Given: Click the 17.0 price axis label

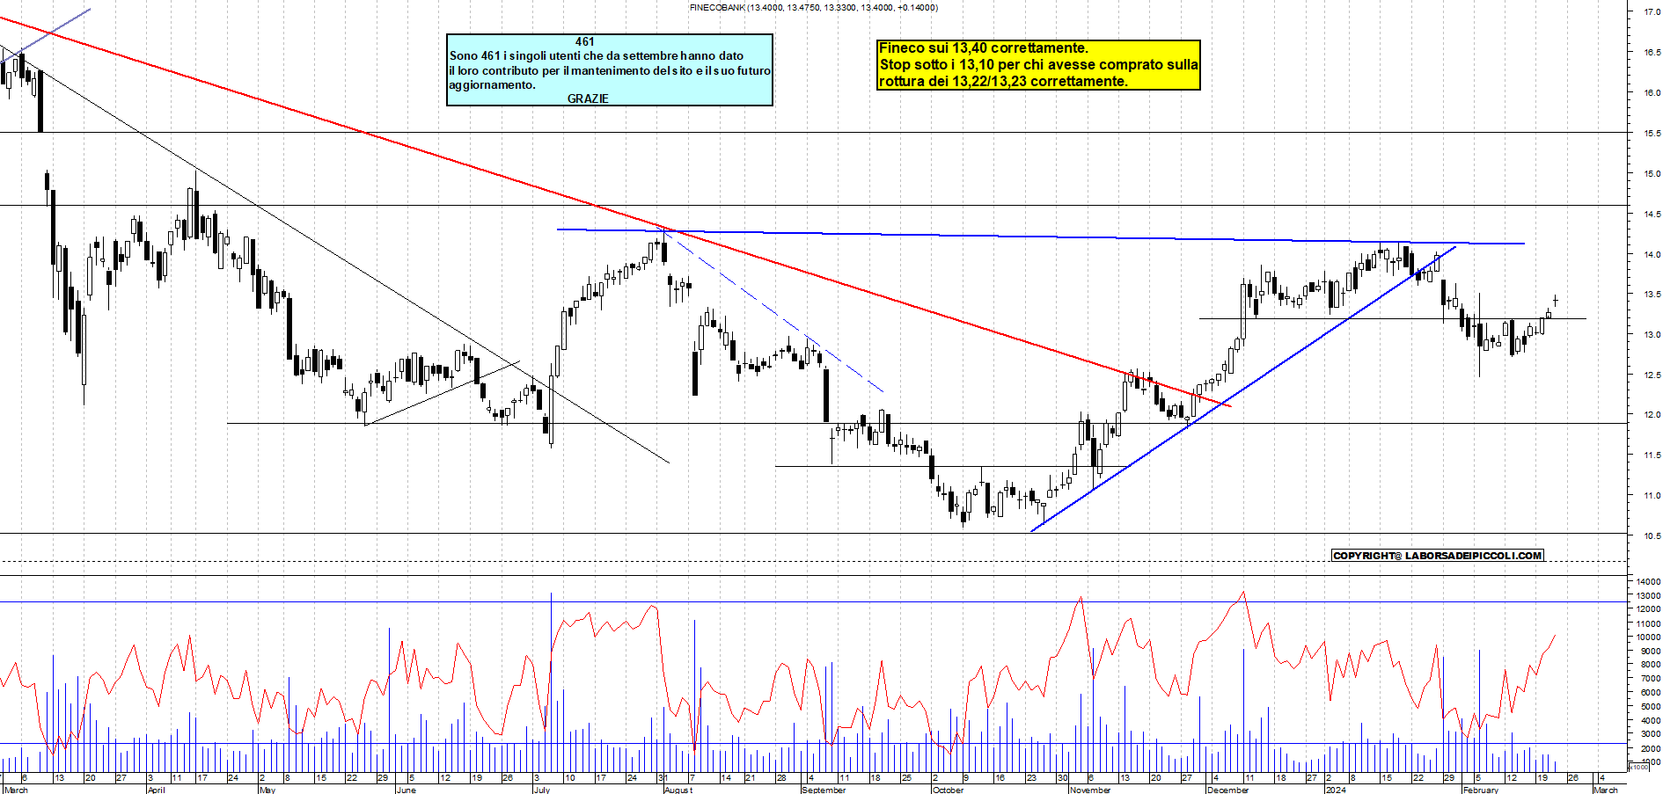Looking at the screenshot, I should point(1652,12).
